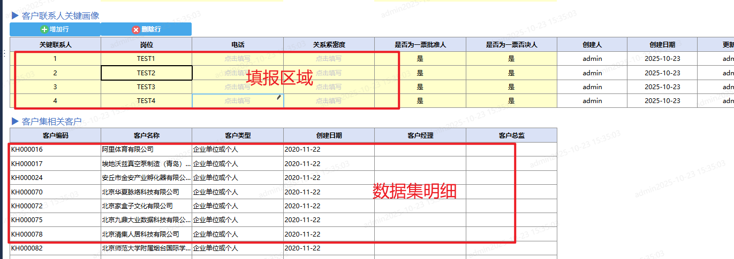Select the 客户名称 column header
This screenshot has height=259, width=734.
pos(147,135)
